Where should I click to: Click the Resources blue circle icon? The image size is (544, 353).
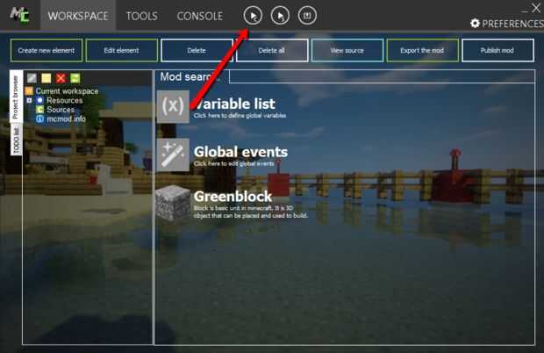pyautogui.click(x=39, y=100)
